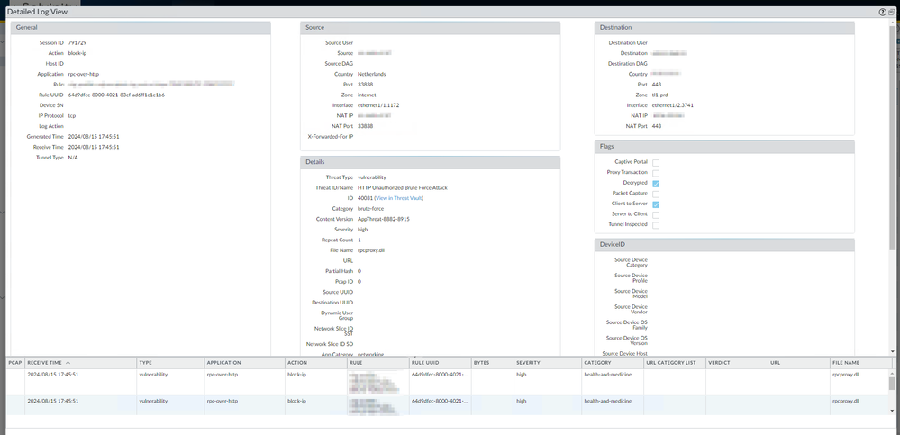Click the detail pane scrollbar down arrow

click(892, 351)
